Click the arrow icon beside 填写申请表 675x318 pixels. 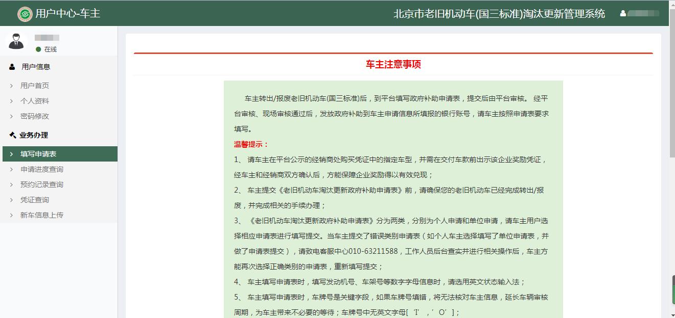12,154
